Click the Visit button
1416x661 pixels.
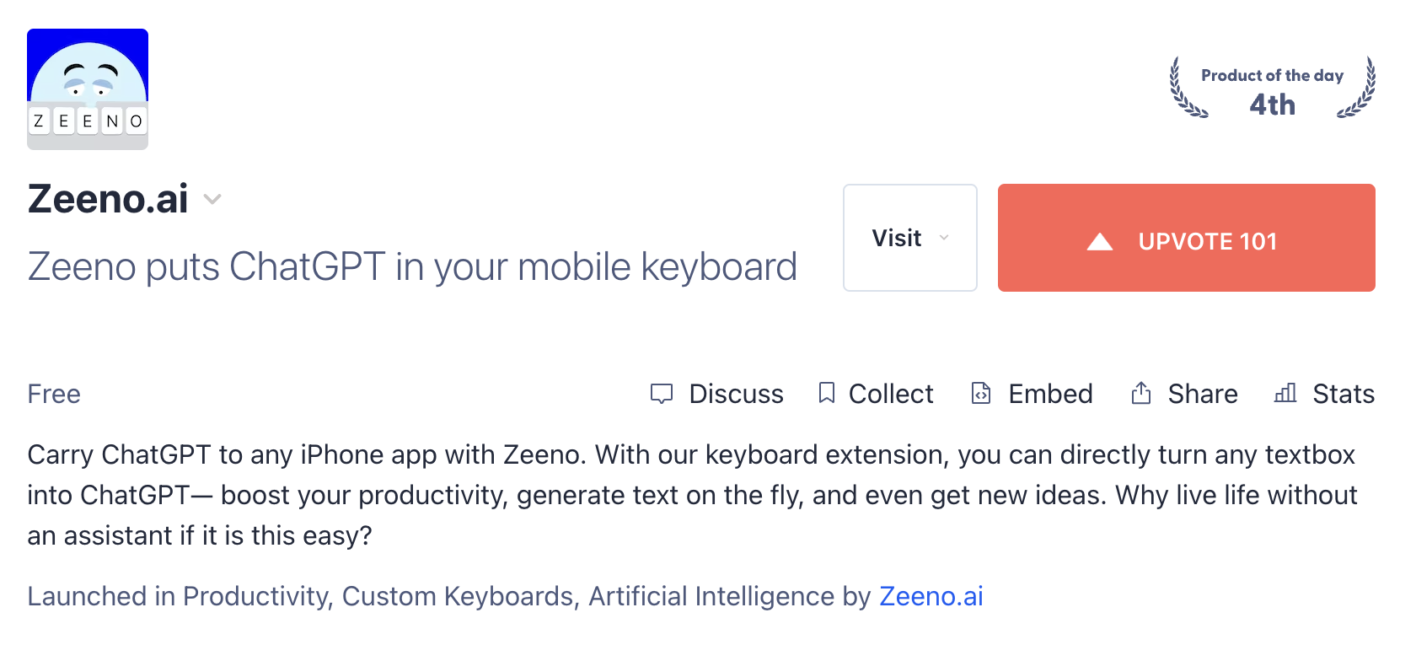(910, 238)
